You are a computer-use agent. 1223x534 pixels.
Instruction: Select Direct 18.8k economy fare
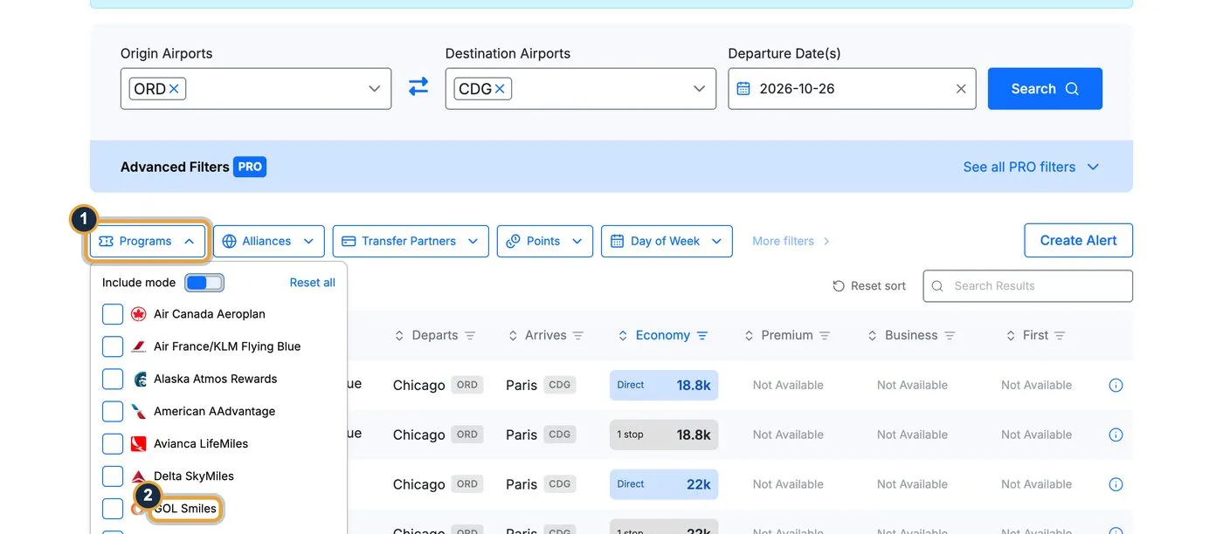[664, 385]
